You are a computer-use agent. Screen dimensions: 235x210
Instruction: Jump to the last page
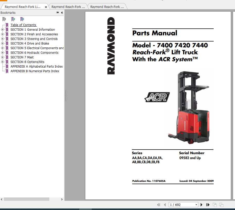coord(208,205)
